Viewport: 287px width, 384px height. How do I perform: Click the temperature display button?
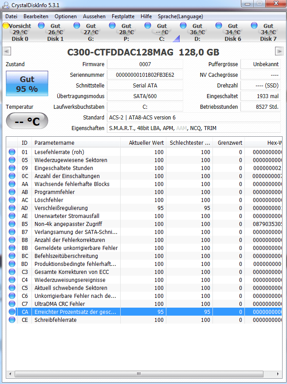[27, 121]
